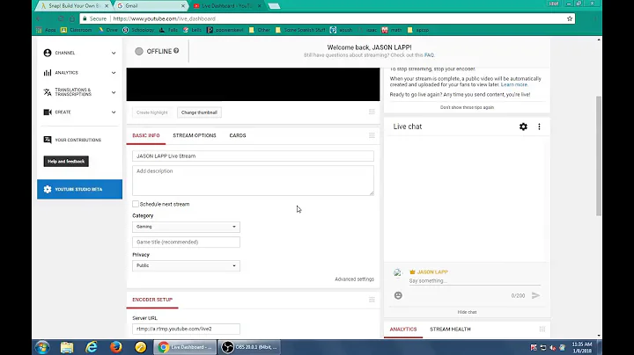The height and width of the screenshot is (355, 634).
Task: Open the Schoology bookmark
Action: click(138, 30)
